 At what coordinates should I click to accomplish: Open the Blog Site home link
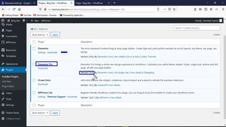click(13, 21)
